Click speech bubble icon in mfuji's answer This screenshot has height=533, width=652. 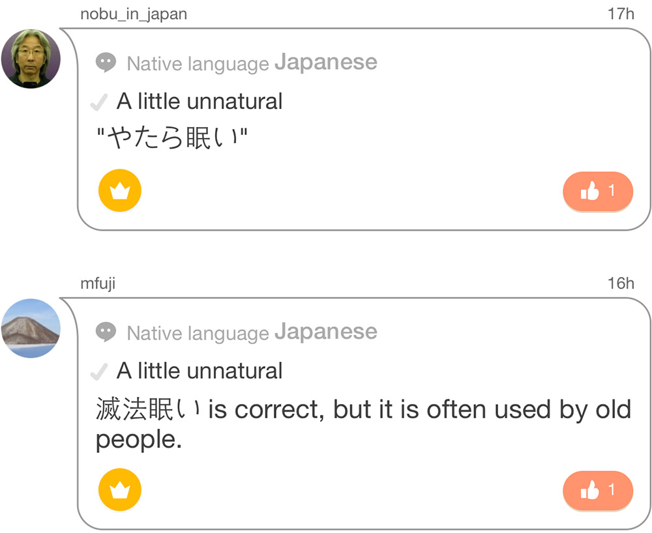[106, 332]
